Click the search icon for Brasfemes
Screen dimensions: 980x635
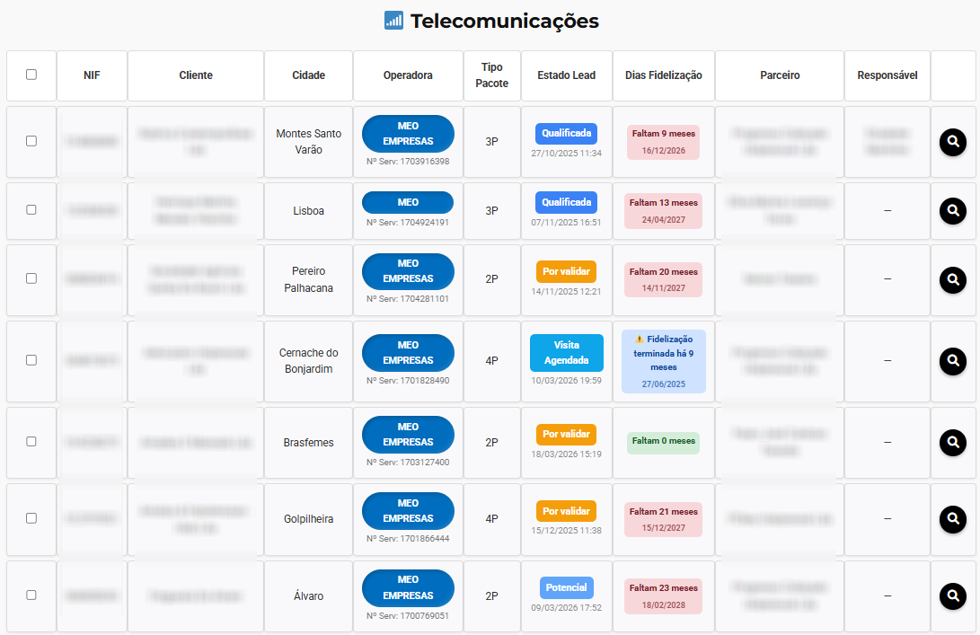coord(953,442)
